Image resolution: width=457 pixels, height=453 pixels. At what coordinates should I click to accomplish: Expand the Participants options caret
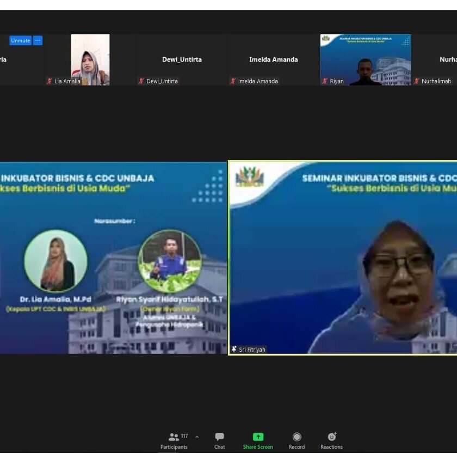click(196, 437)
